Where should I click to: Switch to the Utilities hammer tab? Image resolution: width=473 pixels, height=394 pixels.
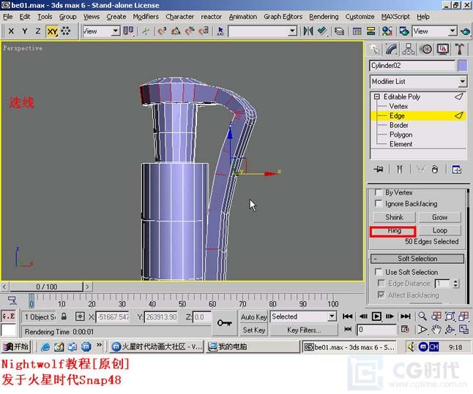[x=459, y=50]
